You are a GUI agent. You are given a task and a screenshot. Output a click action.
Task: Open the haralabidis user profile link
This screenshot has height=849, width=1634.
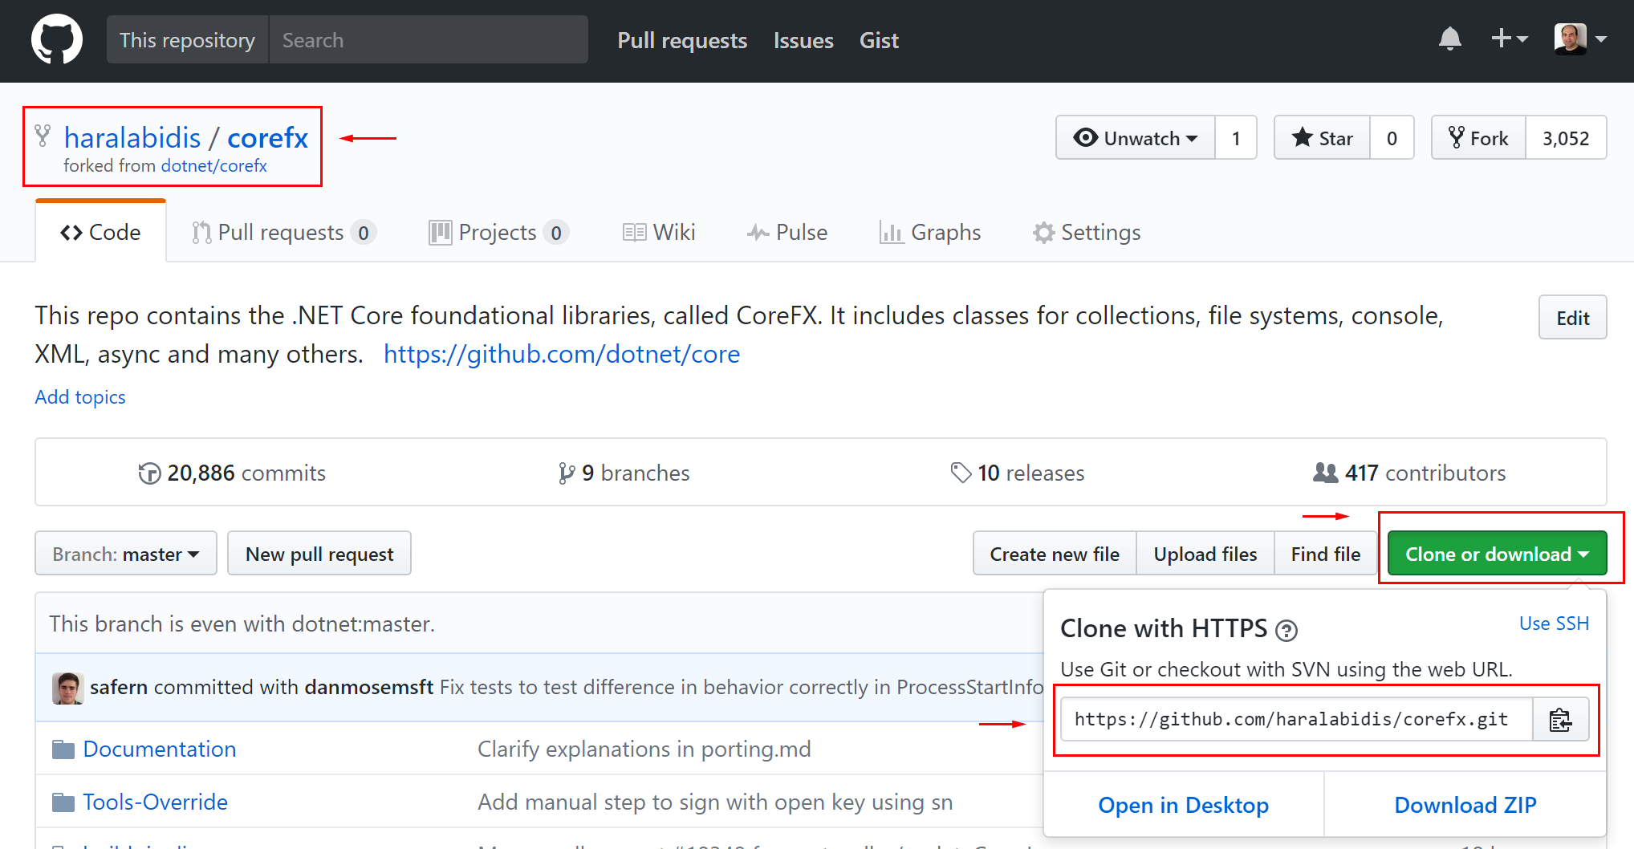[132, 138]
